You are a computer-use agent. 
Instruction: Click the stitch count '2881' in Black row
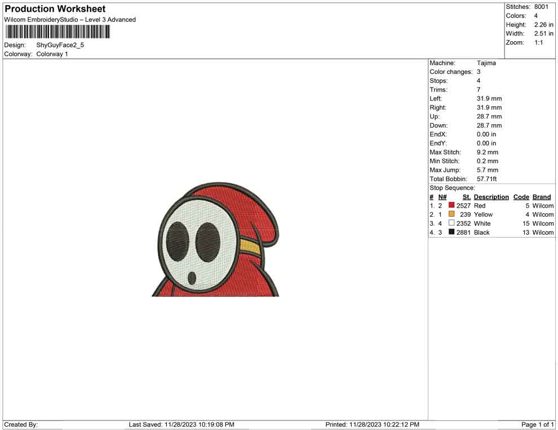464,232
